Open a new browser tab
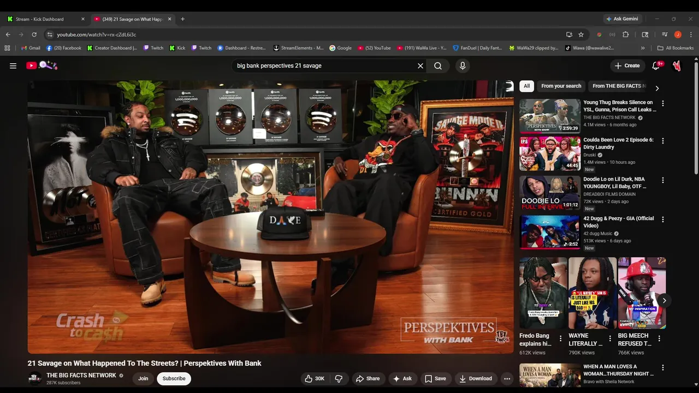 pyautogui.click(x=182, y=19)
